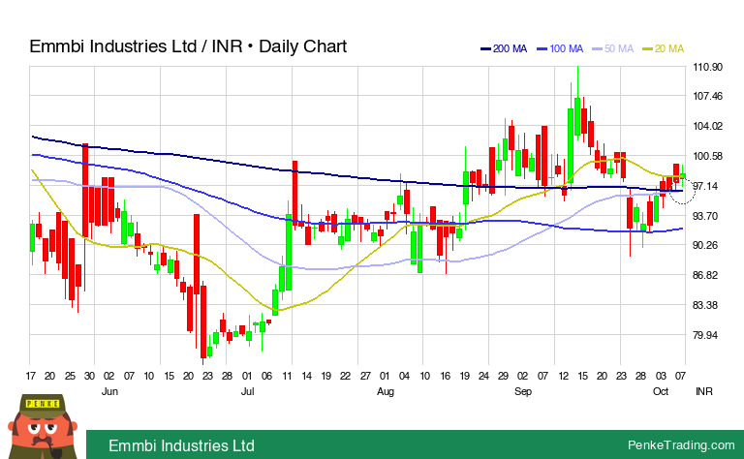Image resolution: width=744 pixels, height=459 pixels.
Task: Click the Penke mascot logo
Action: tap(44, 426)
